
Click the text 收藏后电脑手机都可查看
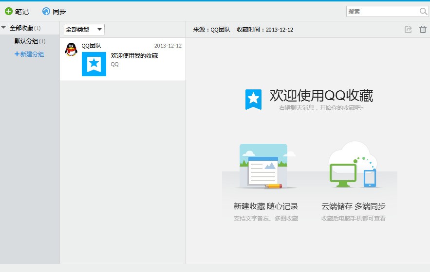[x=354, y=219]
